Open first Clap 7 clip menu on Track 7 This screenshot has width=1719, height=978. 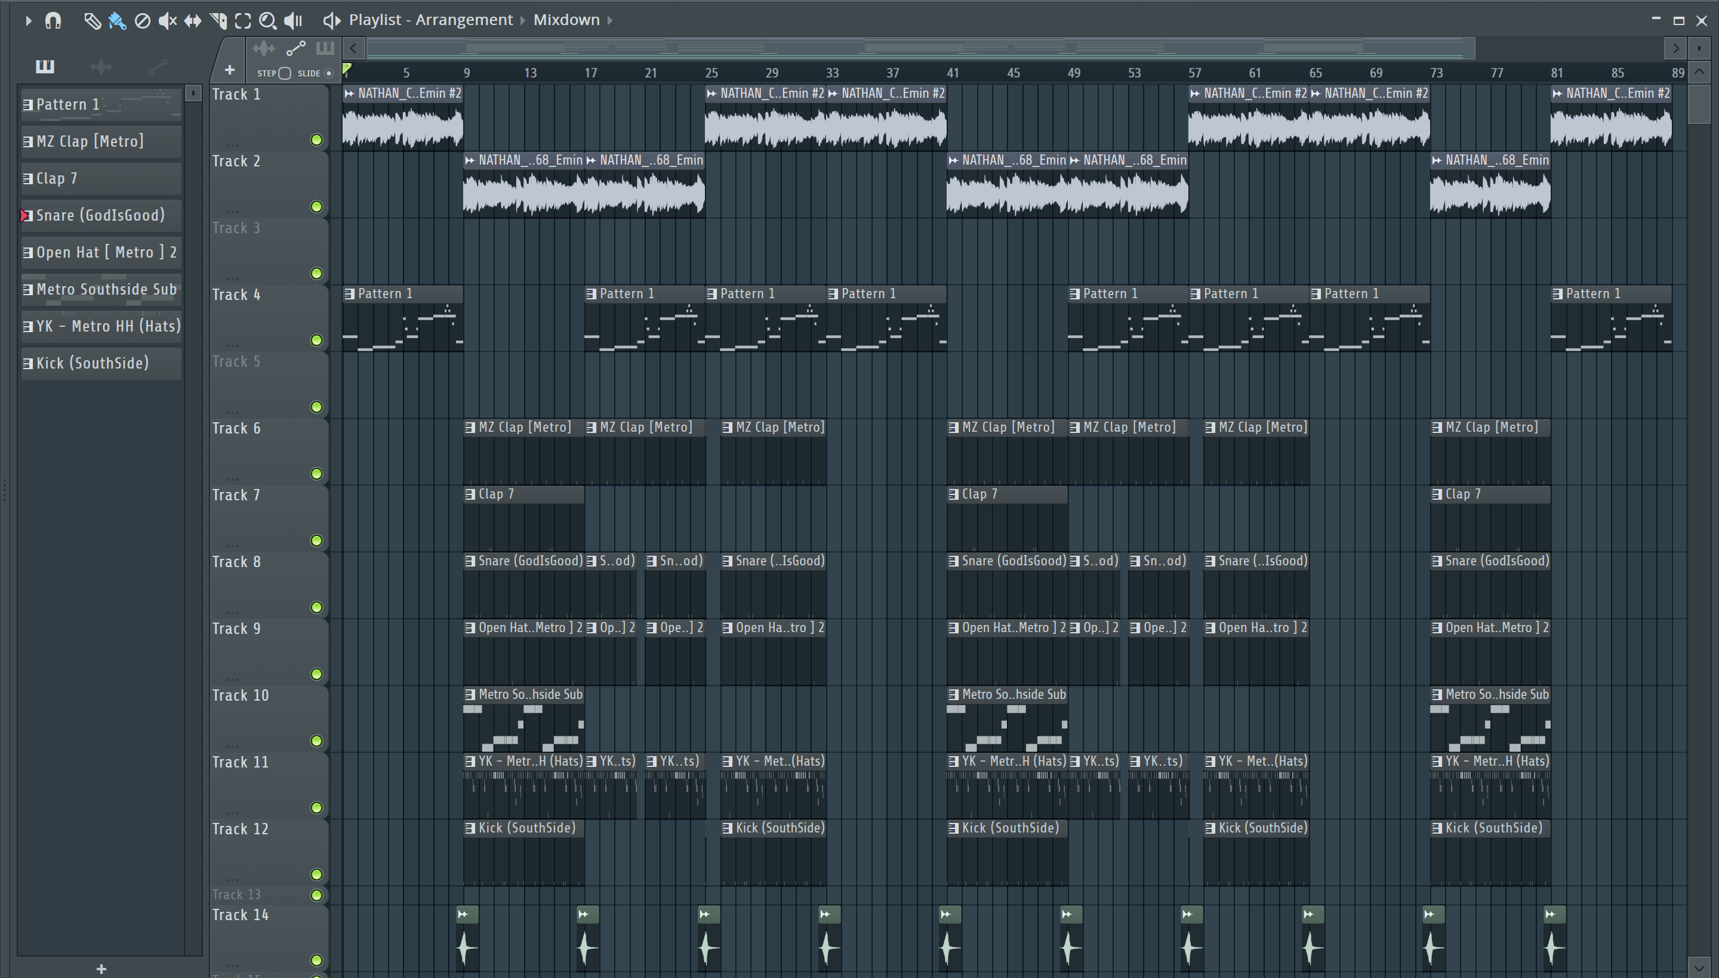click(x=470, y=494)
